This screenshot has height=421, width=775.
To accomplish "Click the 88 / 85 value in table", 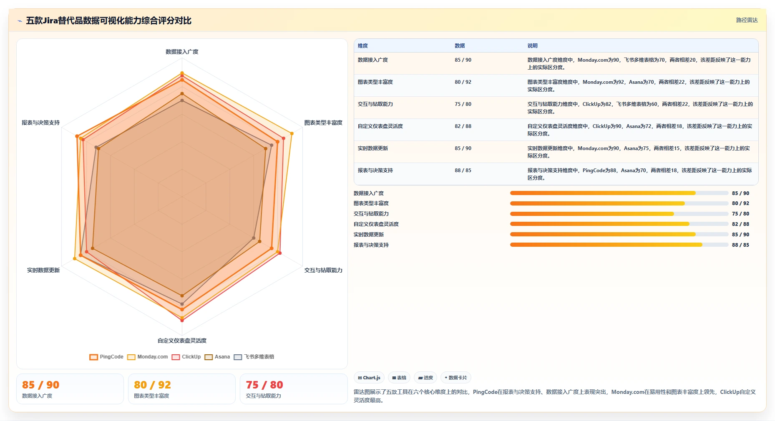I will click(x=463, y=170).
